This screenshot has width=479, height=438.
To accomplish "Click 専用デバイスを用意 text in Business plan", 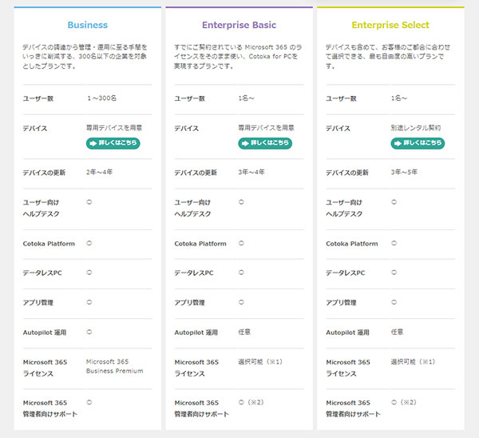I will [114, 128].
